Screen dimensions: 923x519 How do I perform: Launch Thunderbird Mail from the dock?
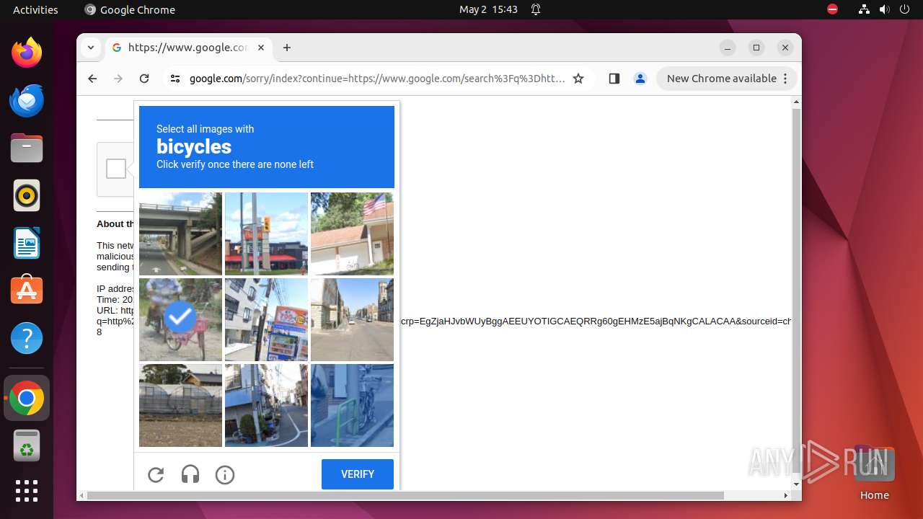27,100
